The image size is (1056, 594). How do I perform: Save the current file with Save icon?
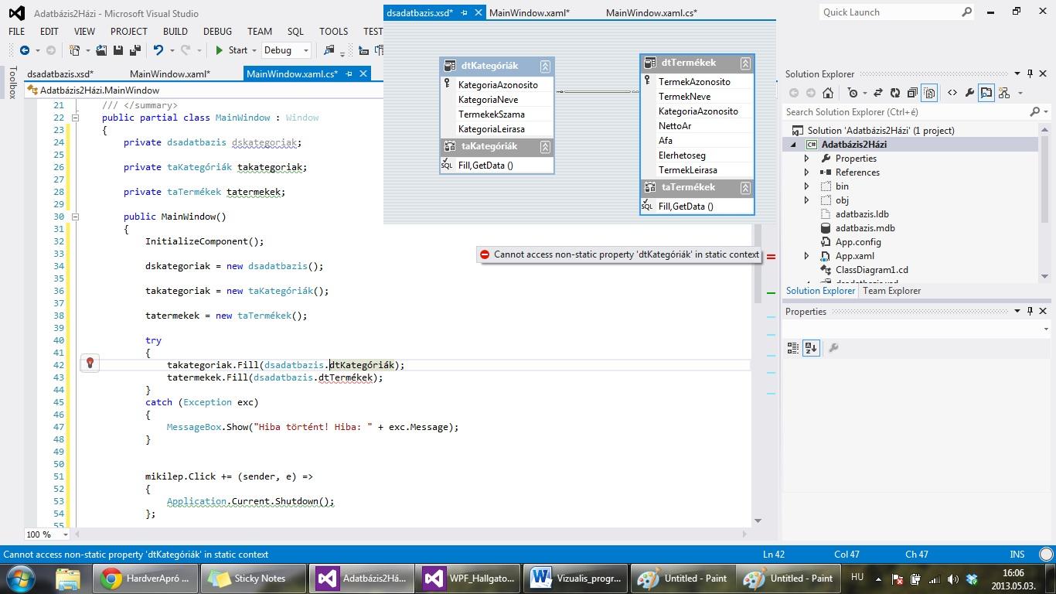(118, 50)
